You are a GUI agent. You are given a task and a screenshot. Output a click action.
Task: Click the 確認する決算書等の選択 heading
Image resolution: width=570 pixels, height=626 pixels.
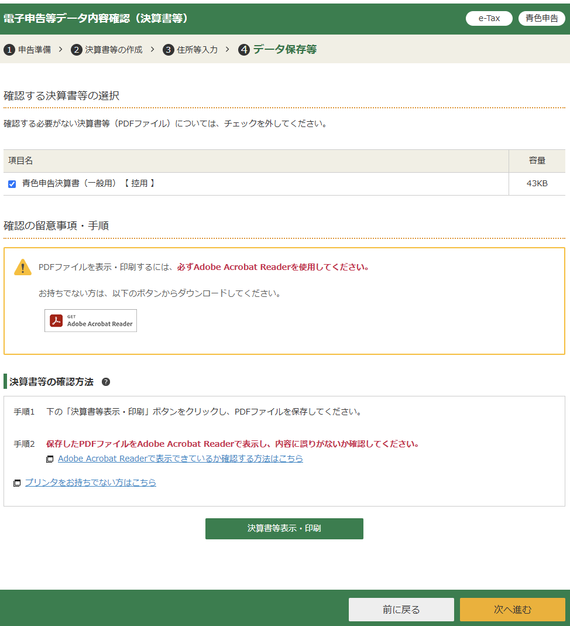(61, 96)
